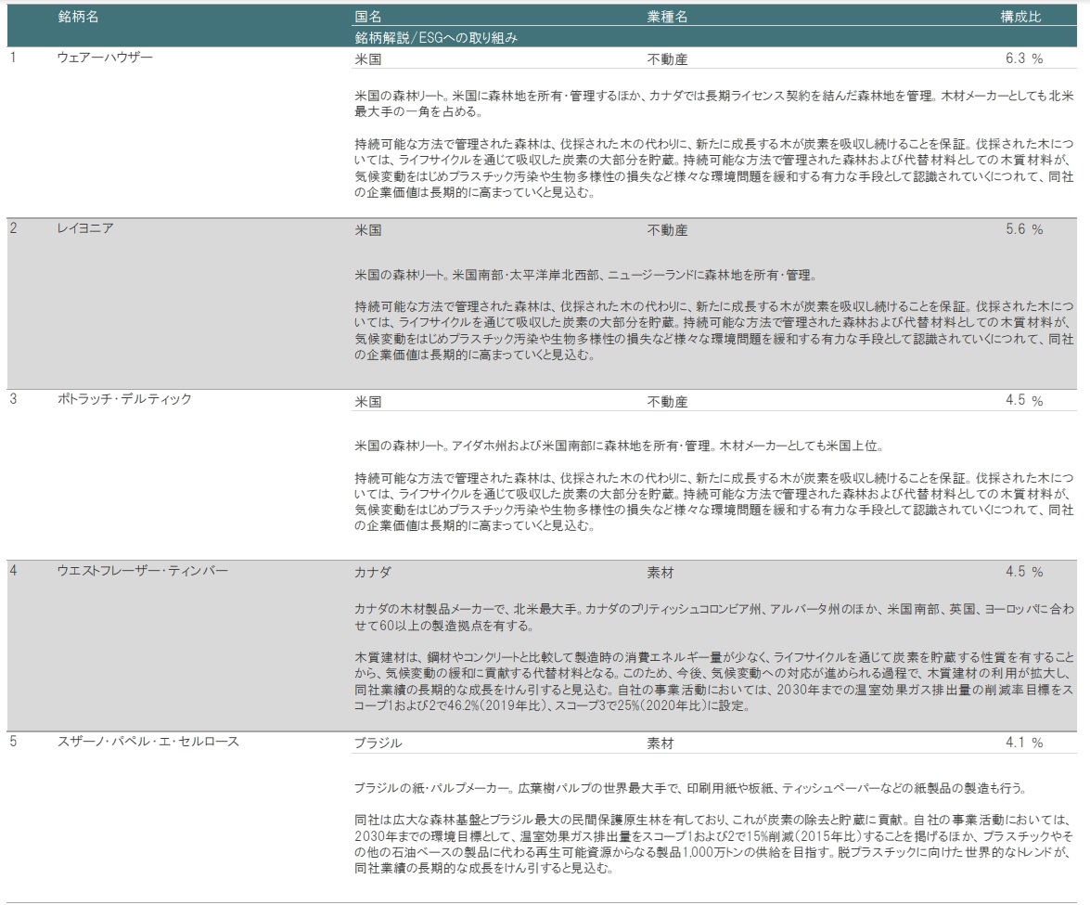The height and width of the screenshot is (905, 1090).
Task: Select the stock name レイヨニア
Action: point(84,228)
